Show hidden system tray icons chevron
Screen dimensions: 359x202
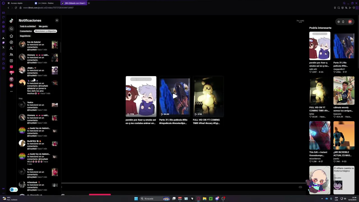click(322, 199)
